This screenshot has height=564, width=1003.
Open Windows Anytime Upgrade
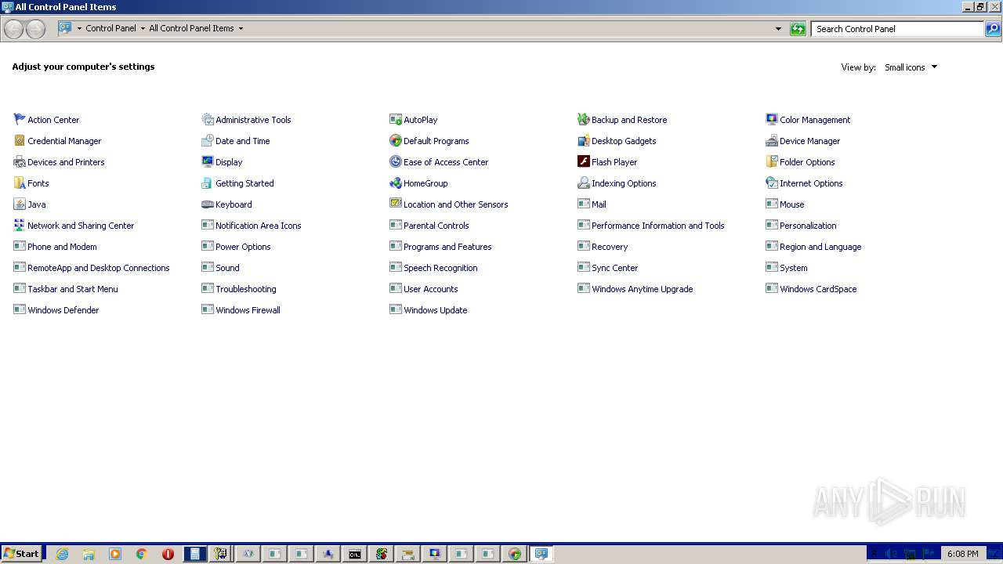(x=642, y=289)
